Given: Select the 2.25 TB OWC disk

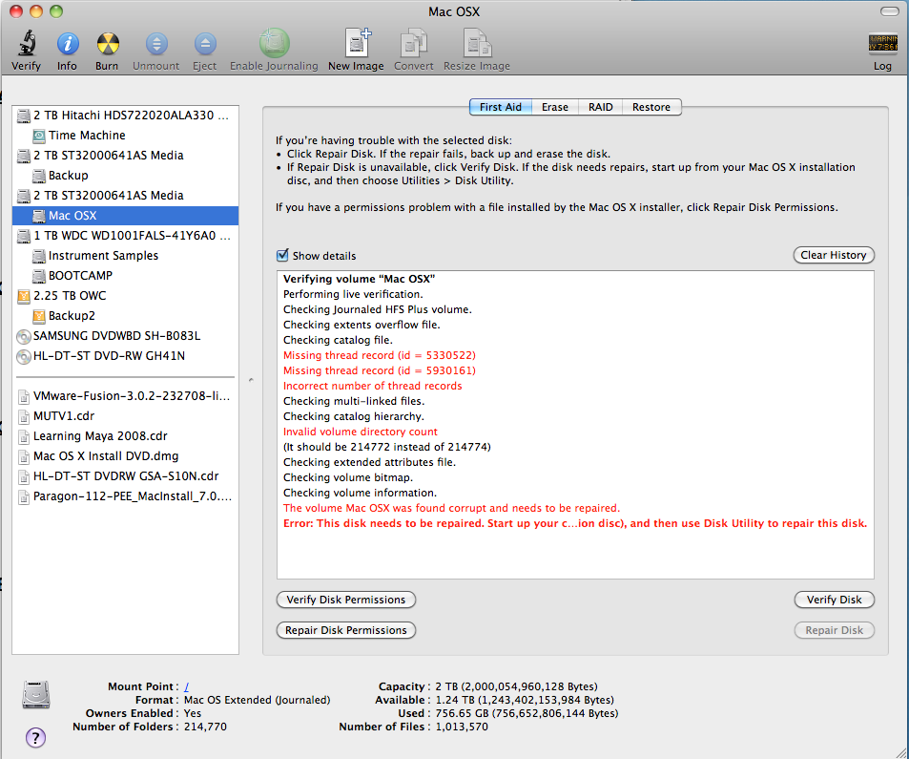Looking at the screenshot, I should click(125, 295).
